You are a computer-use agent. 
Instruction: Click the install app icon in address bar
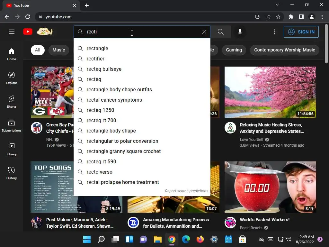click(x=258, y=17)
